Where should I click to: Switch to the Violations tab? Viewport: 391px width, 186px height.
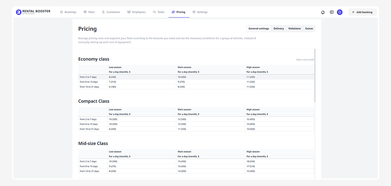coord(294,29)
